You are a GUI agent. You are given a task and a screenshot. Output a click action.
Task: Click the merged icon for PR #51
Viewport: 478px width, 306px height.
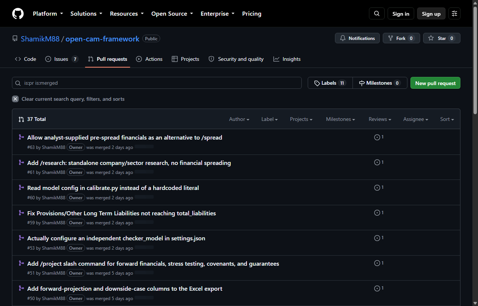(21, 263)
